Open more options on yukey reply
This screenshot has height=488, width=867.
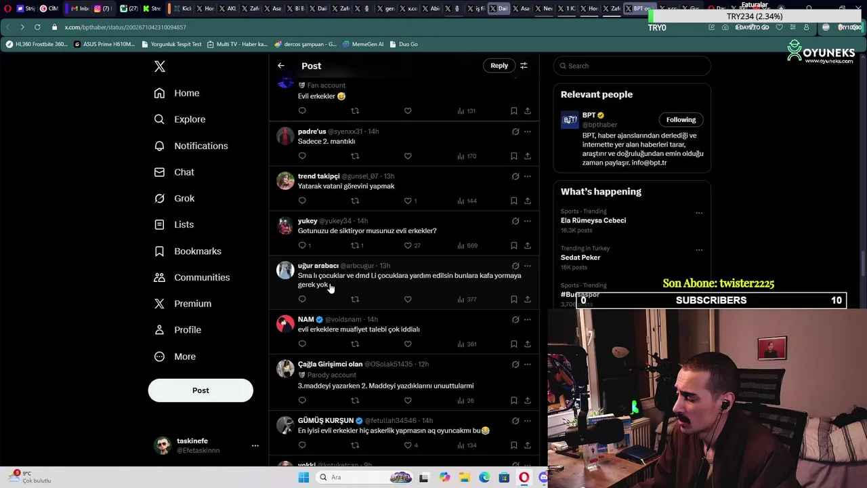point(528,221)
